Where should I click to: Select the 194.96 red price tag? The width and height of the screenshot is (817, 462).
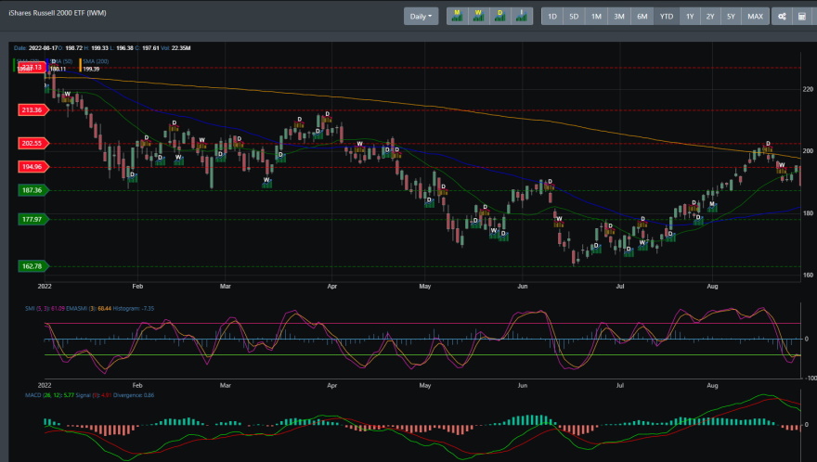point(32,167)
